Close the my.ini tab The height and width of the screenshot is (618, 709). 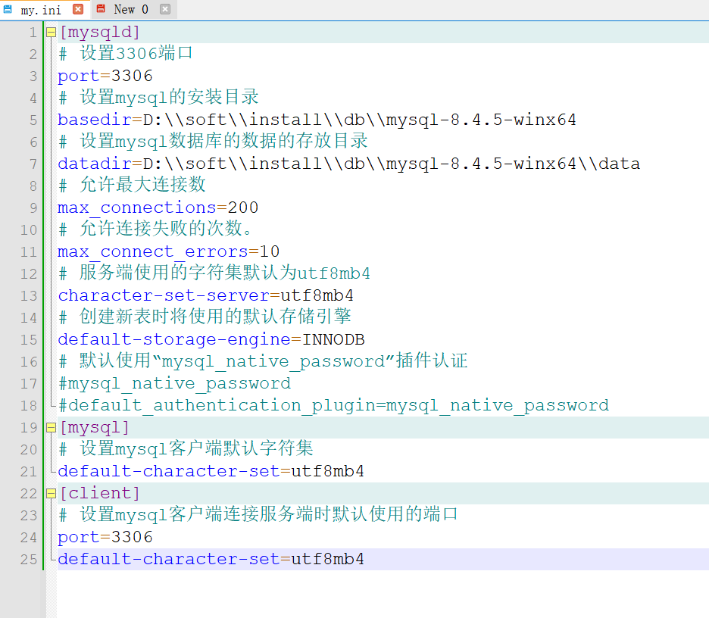78,9
